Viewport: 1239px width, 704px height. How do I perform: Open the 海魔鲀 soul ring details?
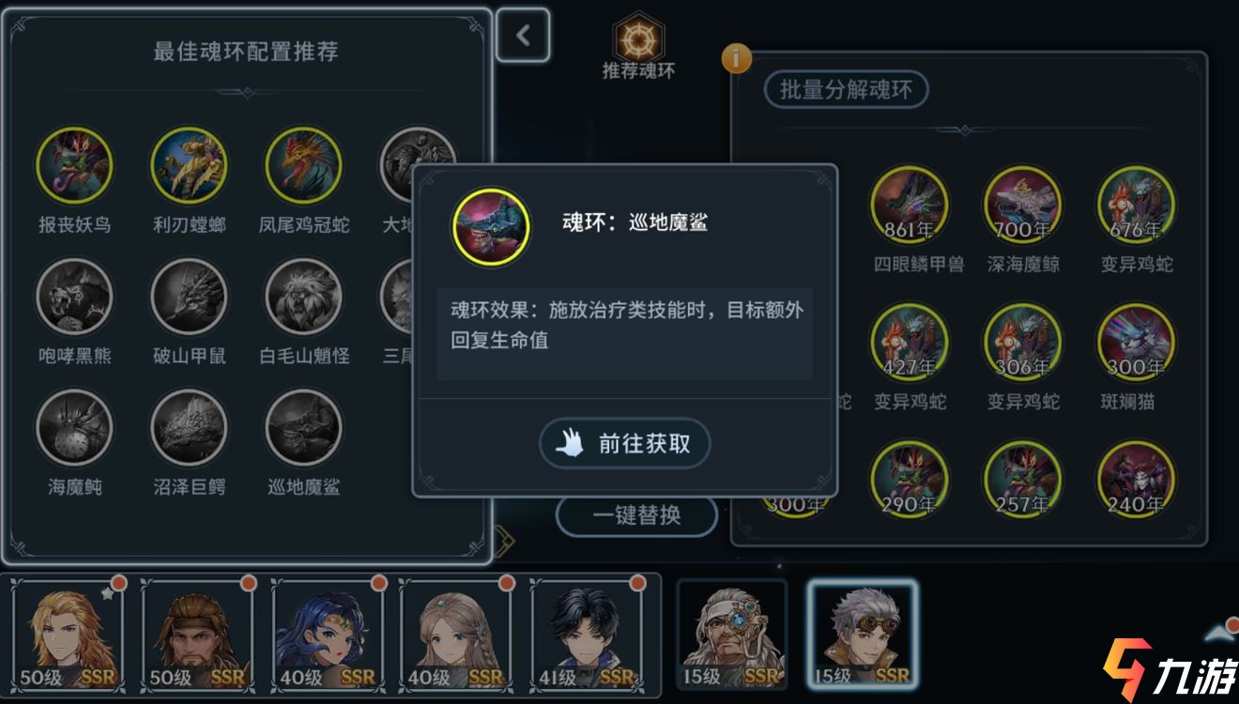tap(74, 428)
